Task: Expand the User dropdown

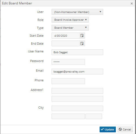Action: click(x=77, y=12)
